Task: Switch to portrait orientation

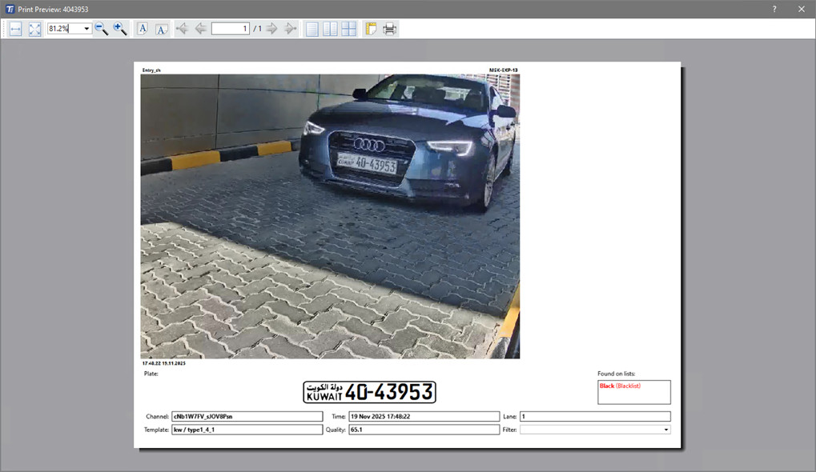Action: pos(143,29)
